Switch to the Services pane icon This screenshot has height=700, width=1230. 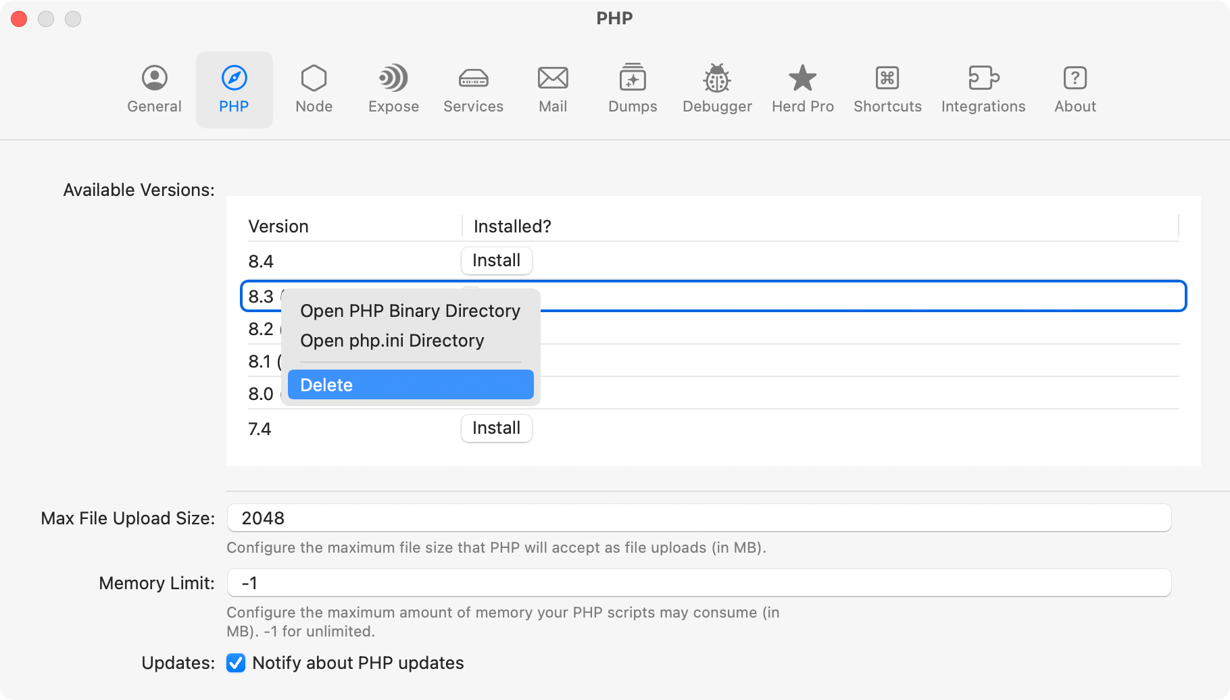[x=473, y=78]
